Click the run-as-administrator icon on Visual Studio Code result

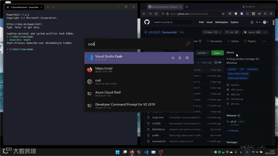[x=173, y=58]
